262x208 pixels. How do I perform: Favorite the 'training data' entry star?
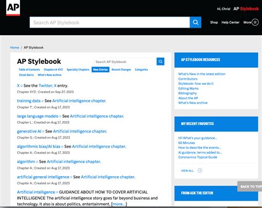(x=43, y=101)
